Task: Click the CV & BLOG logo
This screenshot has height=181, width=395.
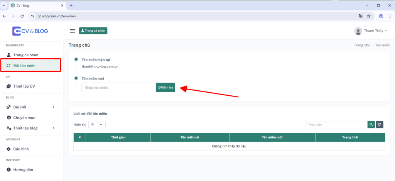Action: point(30,31)
